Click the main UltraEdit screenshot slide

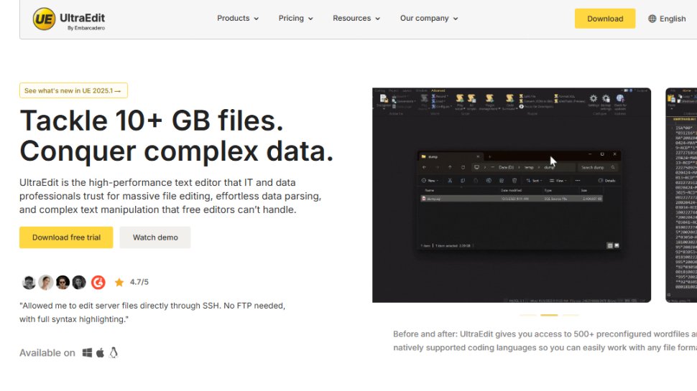pyautogui.click(x=512, y=195)
